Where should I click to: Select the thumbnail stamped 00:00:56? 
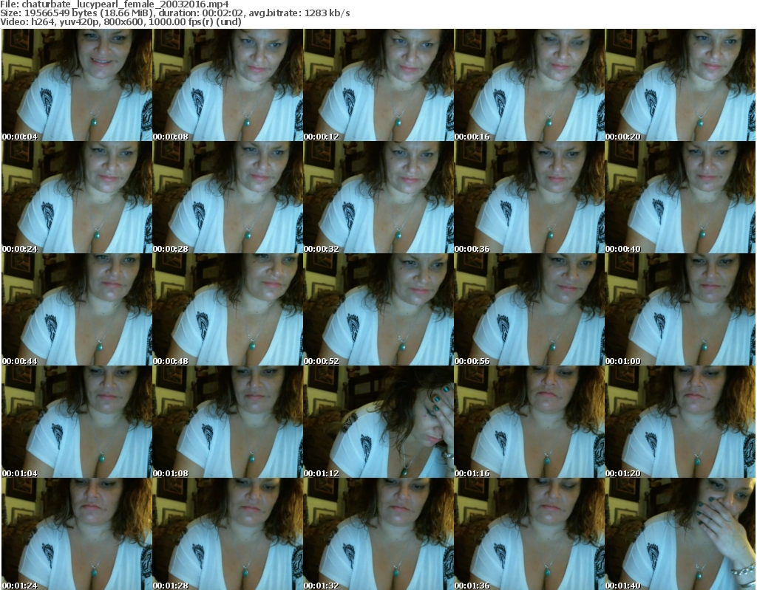coord(529,309)
